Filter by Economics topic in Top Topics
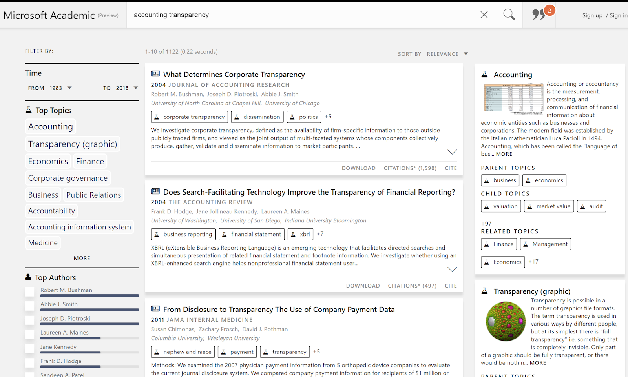This screenshot has width=628, height=377. (x=48, y=161)
